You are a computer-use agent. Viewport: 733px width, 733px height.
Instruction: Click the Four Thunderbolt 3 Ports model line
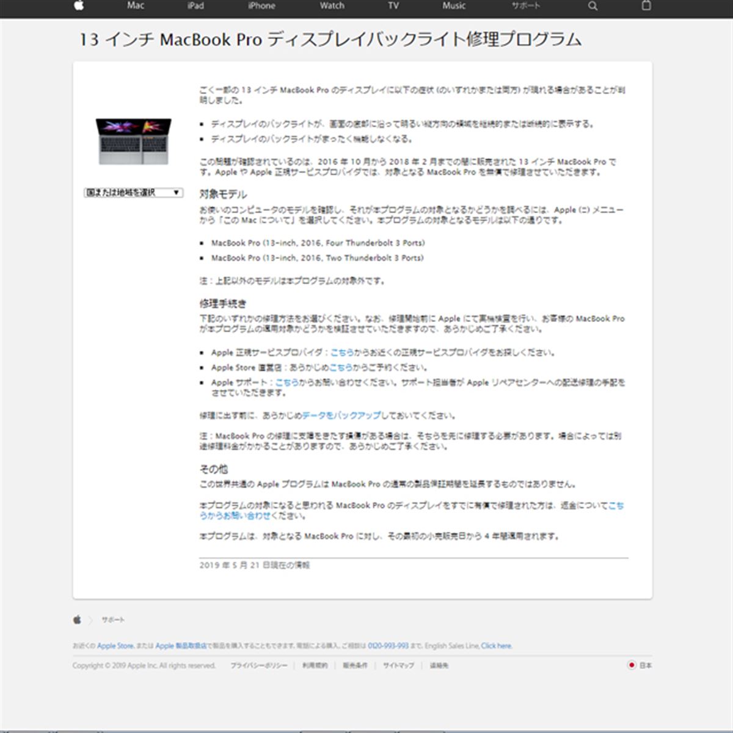(318, 243)
